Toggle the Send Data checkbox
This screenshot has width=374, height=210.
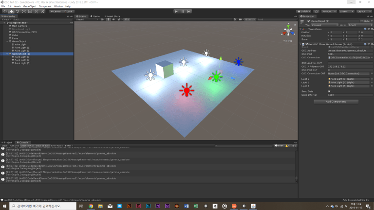click(329, 91)
